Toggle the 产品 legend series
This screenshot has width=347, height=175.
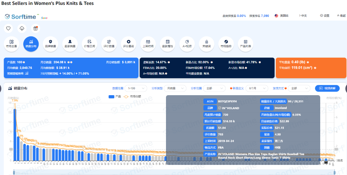click(x=115, y=97)
